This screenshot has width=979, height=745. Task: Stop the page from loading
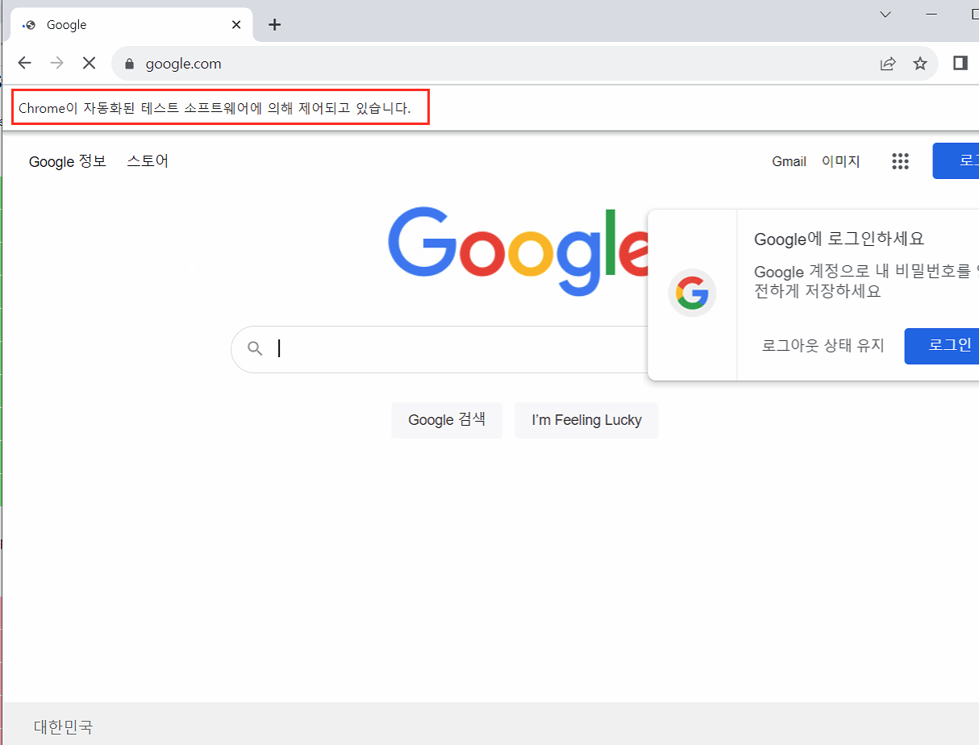(89, 63)
